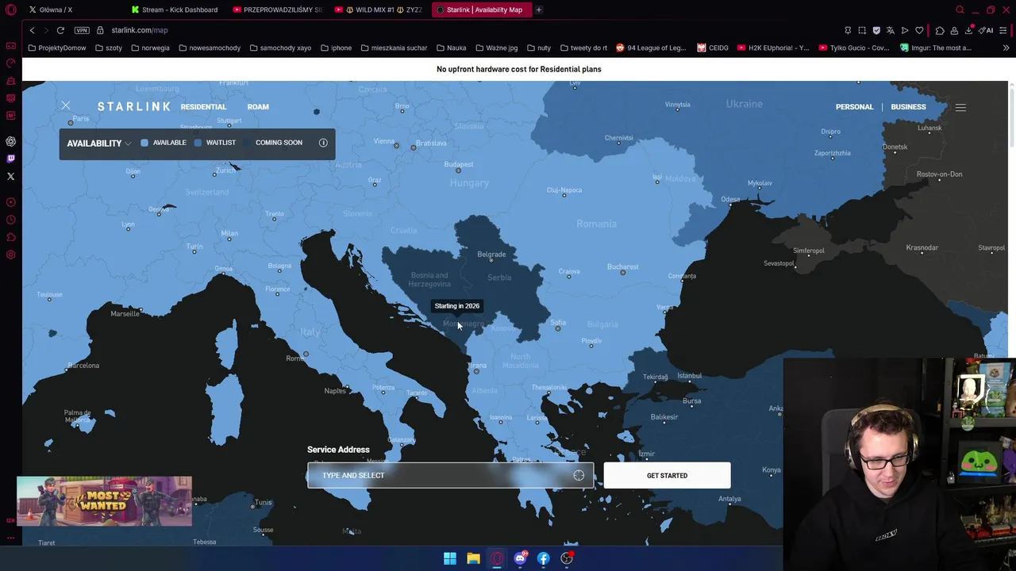This screenshot has height=571, width=1016.
Task: Open RESIDENTIAL menu item
Action: click(x=203, y=106)
